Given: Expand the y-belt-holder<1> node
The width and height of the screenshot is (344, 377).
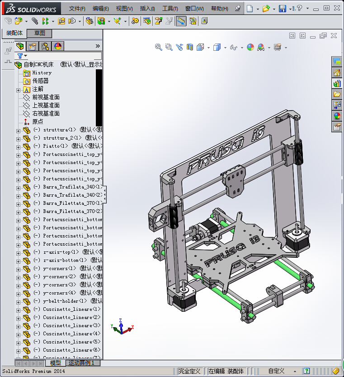Looking at the screenshot, I should 18,302.
